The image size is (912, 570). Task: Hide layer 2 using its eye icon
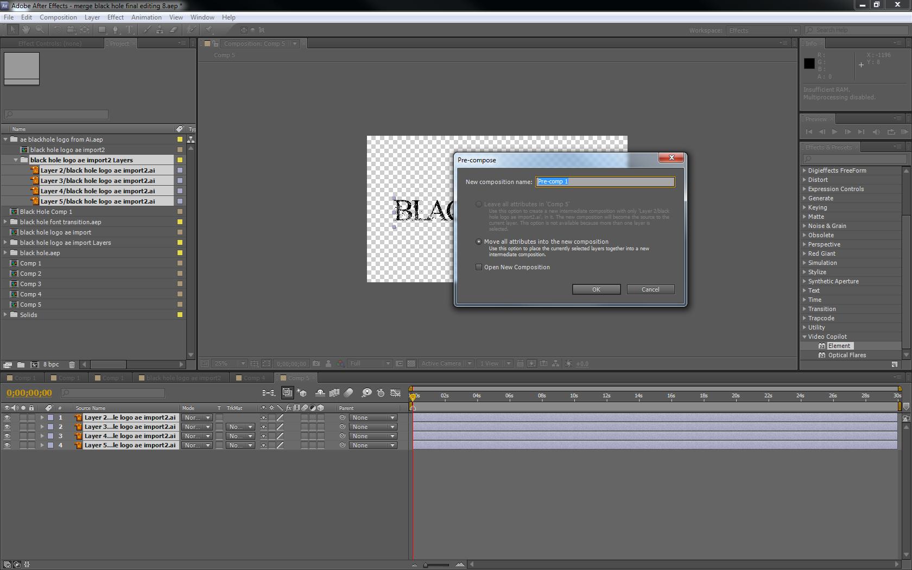(7, 427)
